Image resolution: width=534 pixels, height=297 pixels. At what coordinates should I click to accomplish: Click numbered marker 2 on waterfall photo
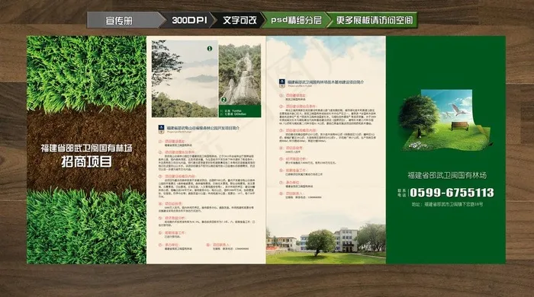point(224,100)
